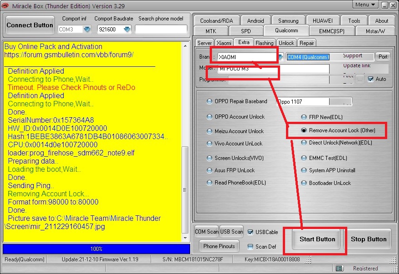This screenshot has width=399, height=274.
Task: Open the About tab
Action: 381,20
